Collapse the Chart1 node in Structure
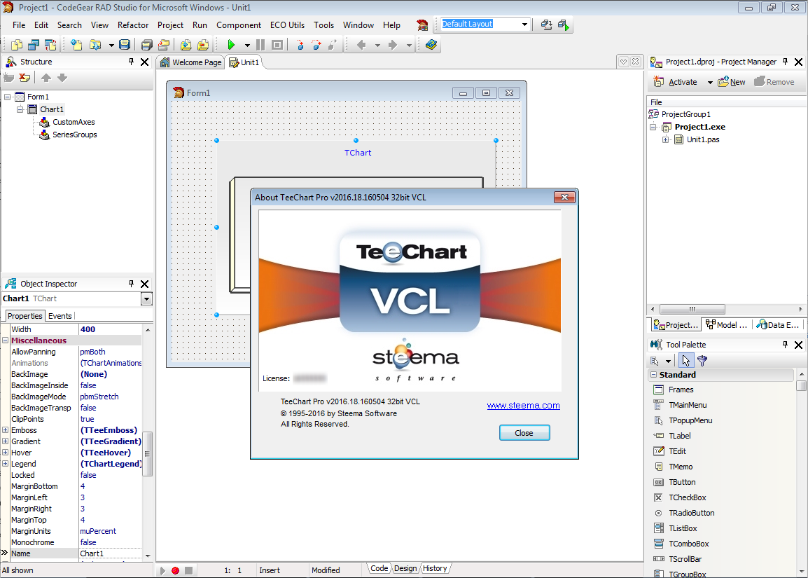 [x=20, y=109]
